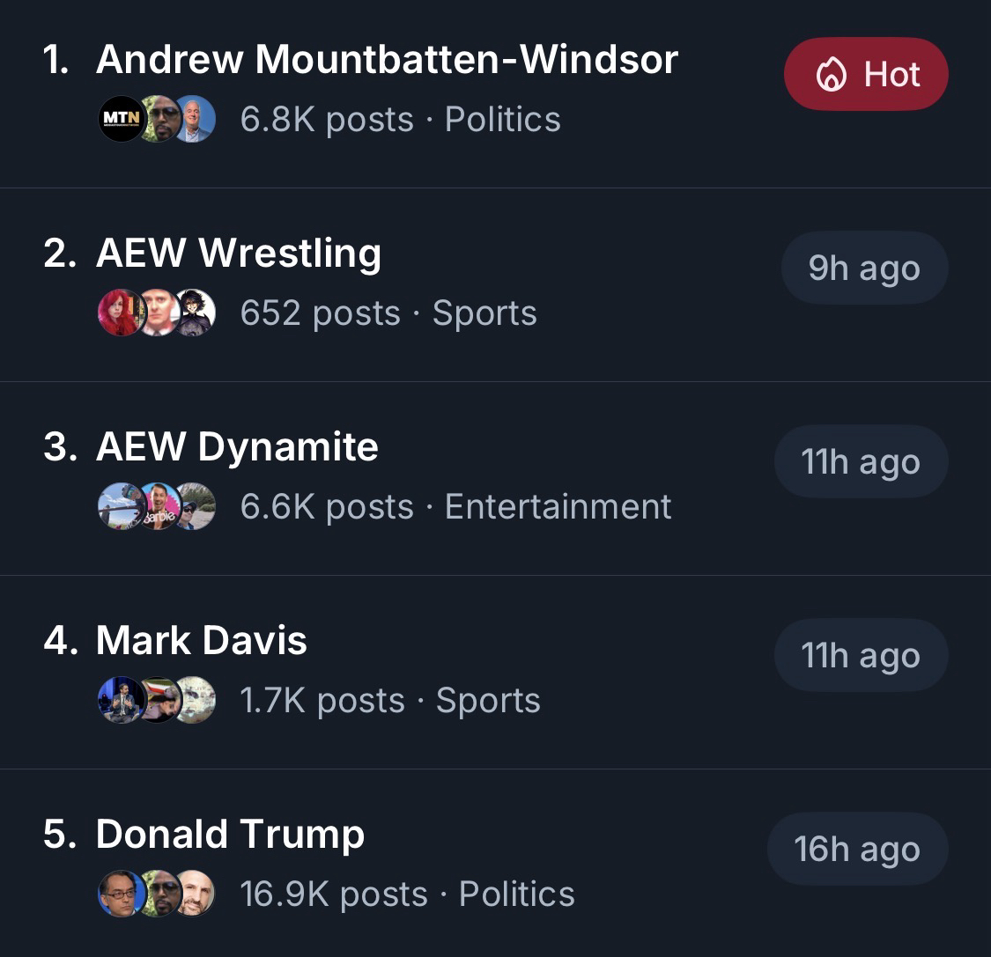Select the Barbie avatar under AEW Dynamite

(x=159, y=506)
